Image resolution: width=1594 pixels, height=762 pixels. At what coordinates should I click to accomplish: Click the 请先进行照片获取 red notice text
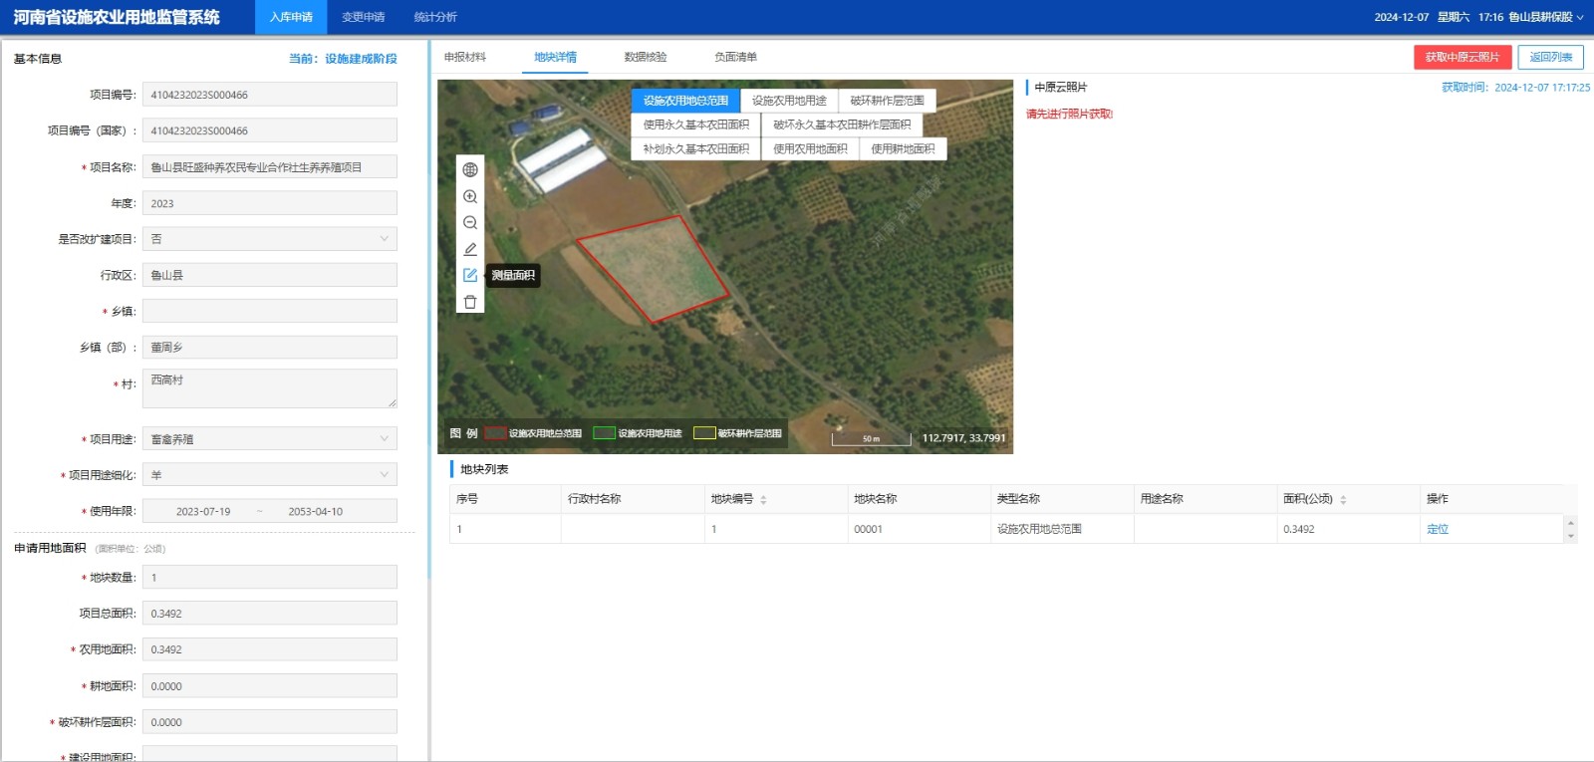click(x=1069, y=115)
